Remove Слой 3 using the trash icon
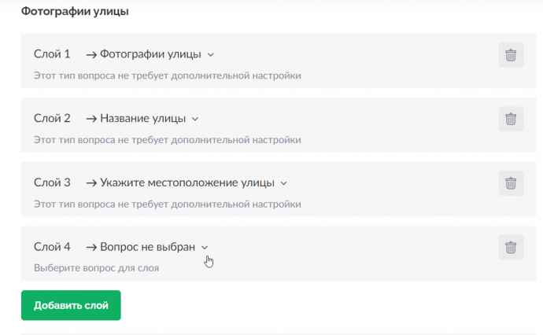 point(511,183)
